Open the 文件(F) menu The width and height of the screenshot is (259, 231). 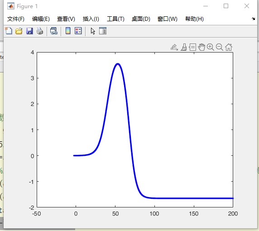16,19
